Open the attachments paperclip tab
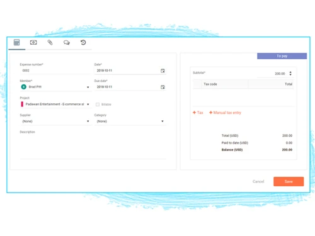This screenshot has height=236, width=315. click(50, 43)
